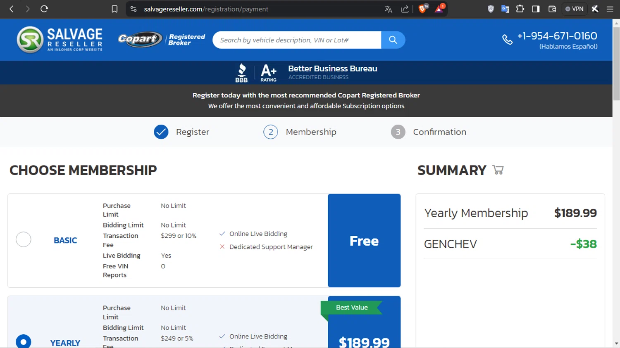Toggle the browser sidebar panel icon

coord(536,9)
